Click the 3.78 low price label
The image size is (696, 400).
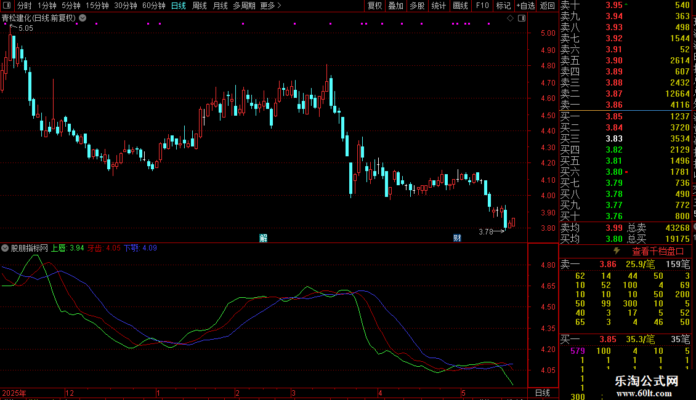[x=486, y=231]
